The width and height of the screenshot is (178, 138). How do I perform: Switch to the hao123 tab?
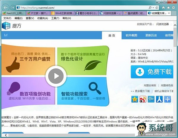14,13
